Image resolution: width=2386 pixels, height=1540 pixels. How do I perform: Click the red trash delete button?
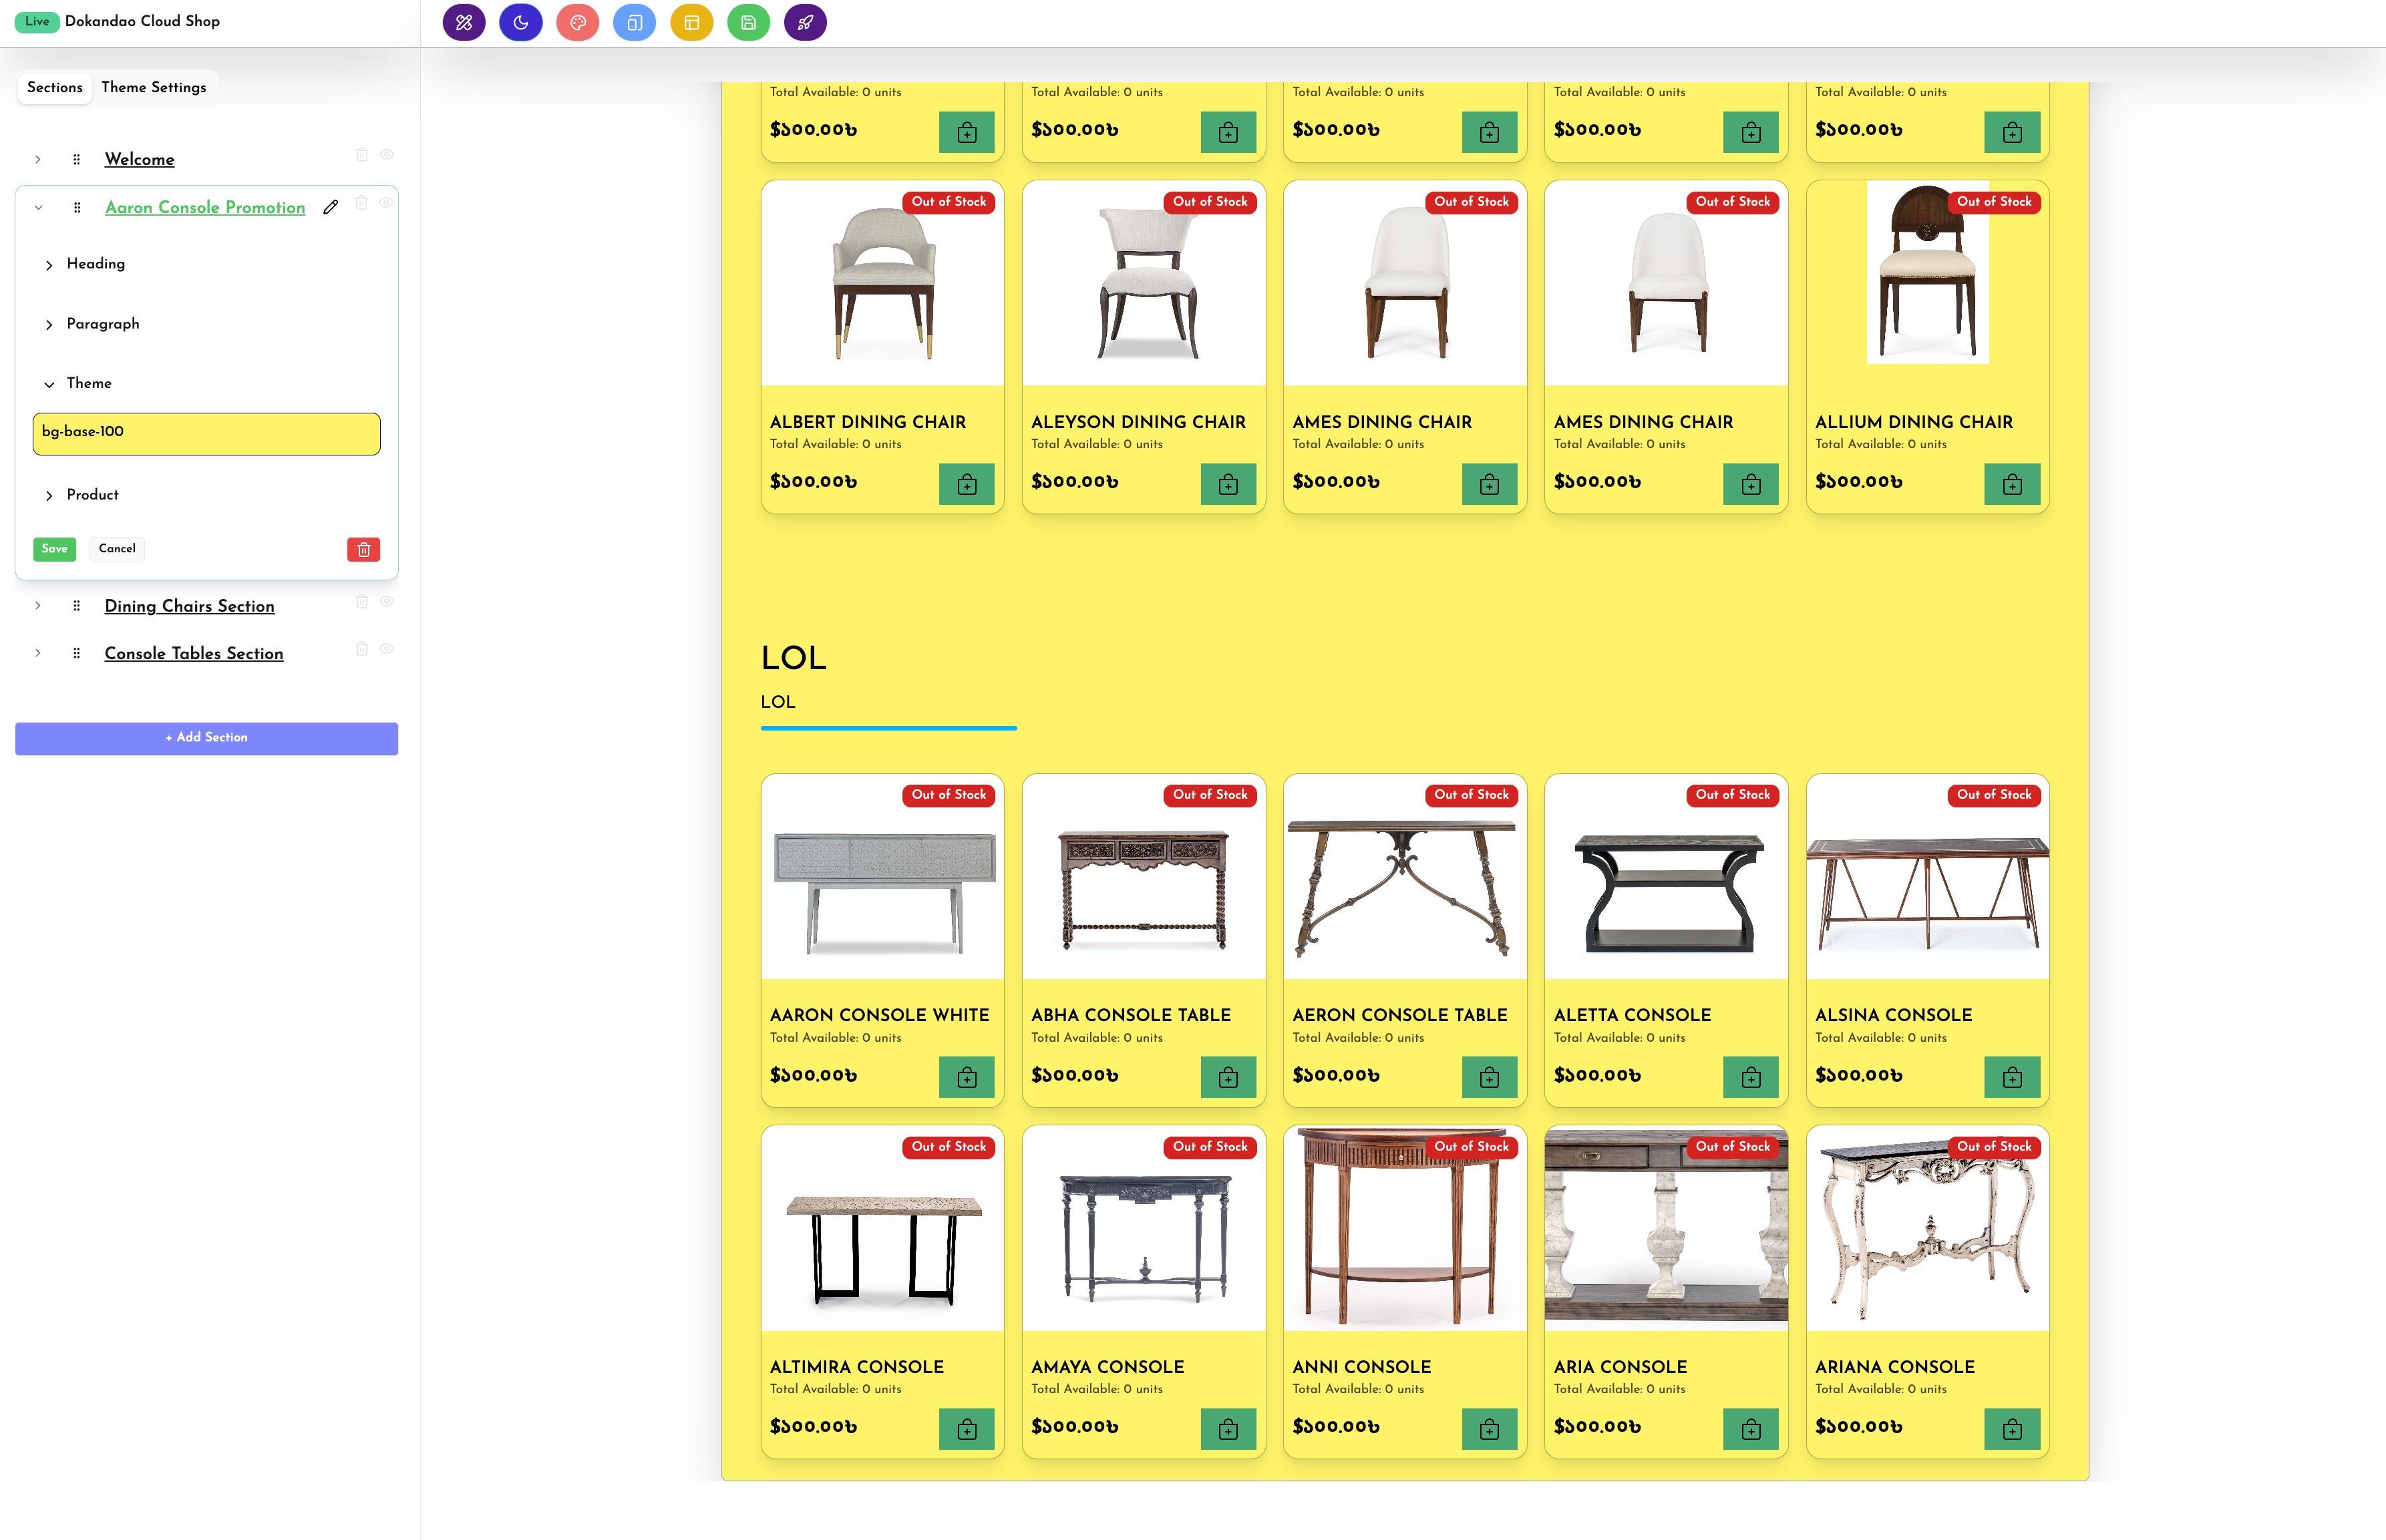point(363,549)
